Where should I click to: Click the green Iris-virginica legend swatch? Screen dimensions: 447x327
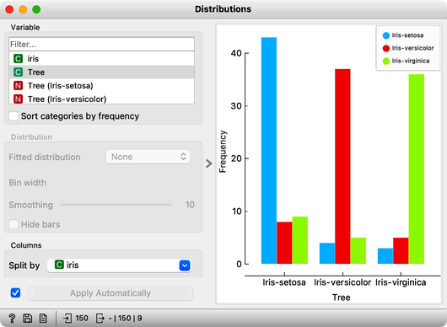386,62
